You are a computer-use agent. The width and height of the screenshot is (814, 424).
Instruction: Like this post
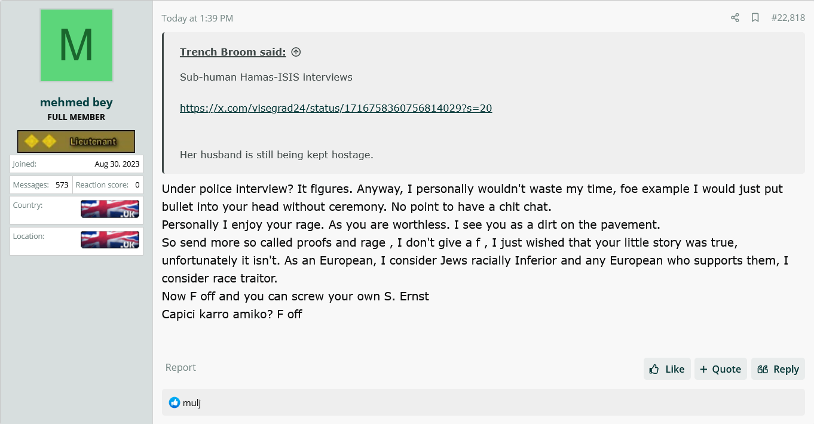coord(667,369)
